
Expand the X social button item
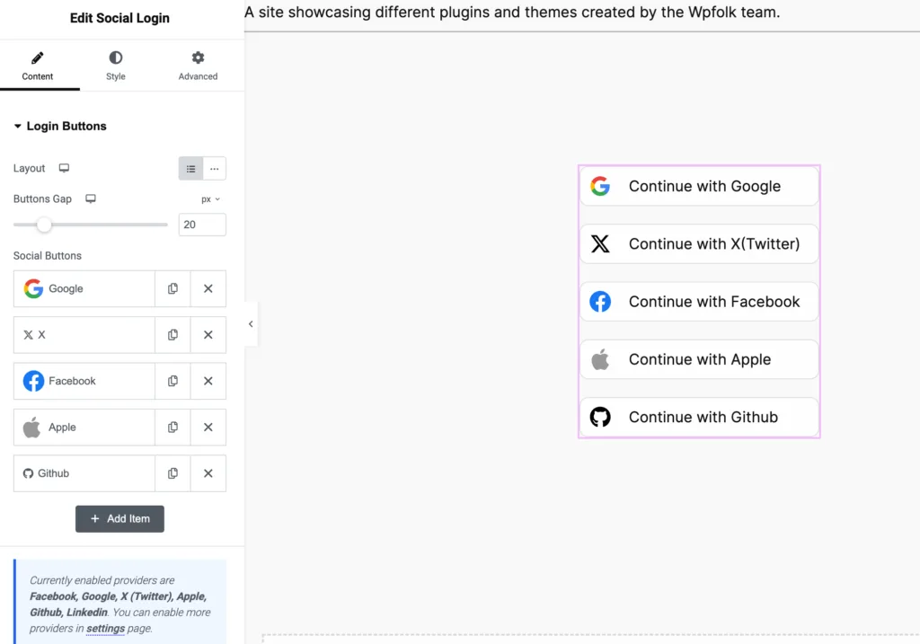[84, 335]
